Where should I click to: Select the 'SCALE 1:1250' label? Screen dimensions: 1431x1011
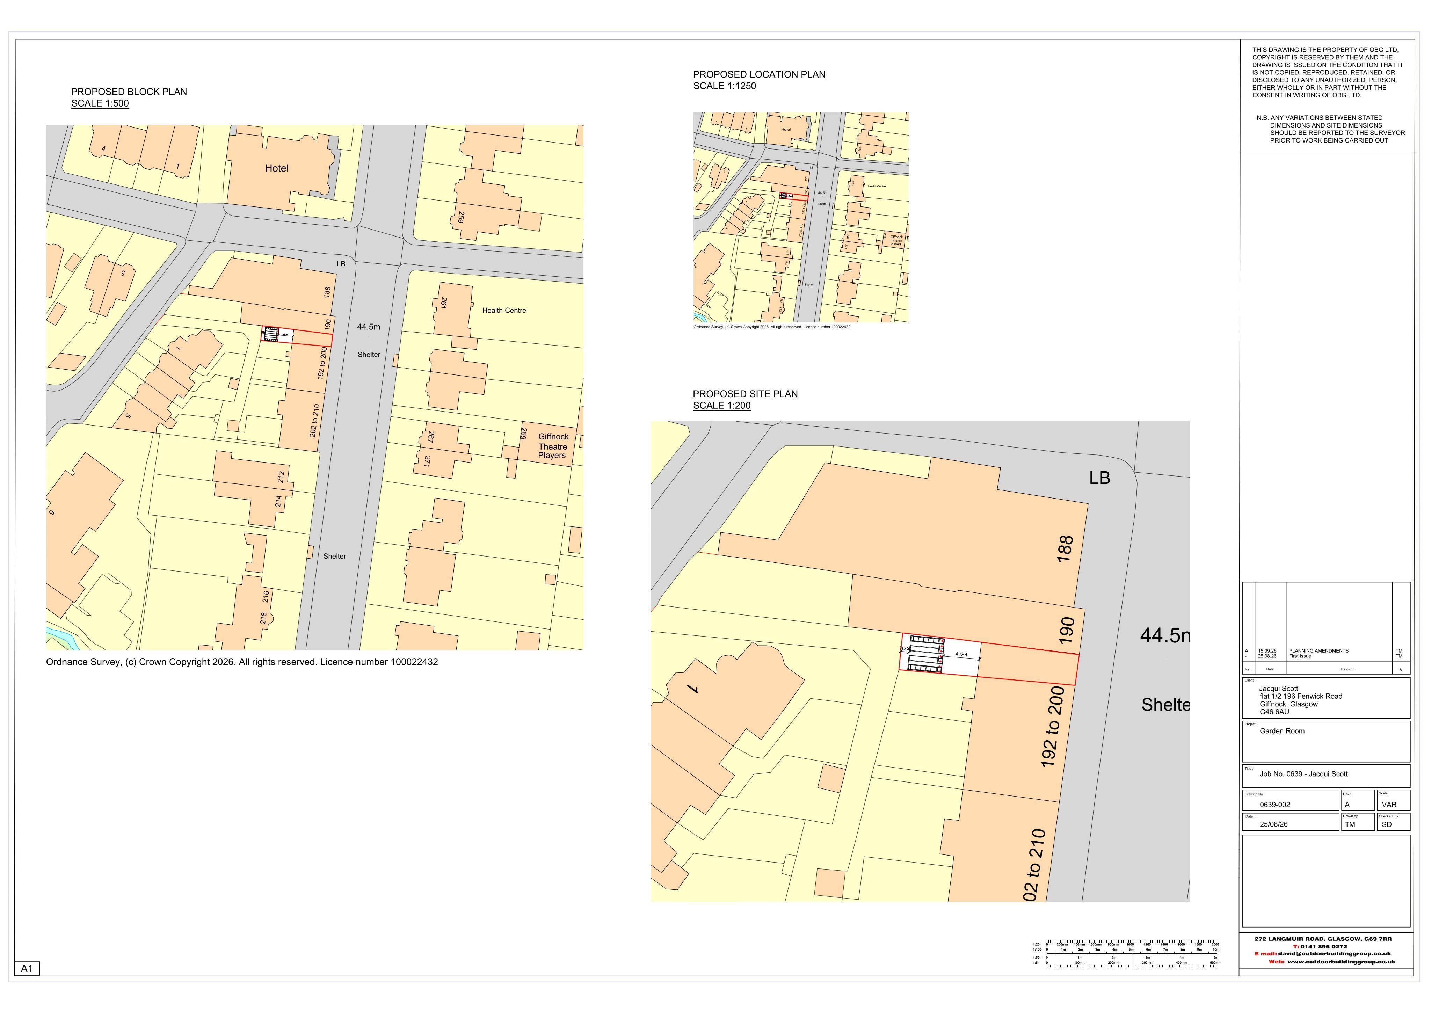click(x=725, y=86)
